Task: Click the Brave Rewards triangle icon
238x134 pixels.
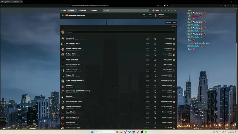Action: point(168,6)
